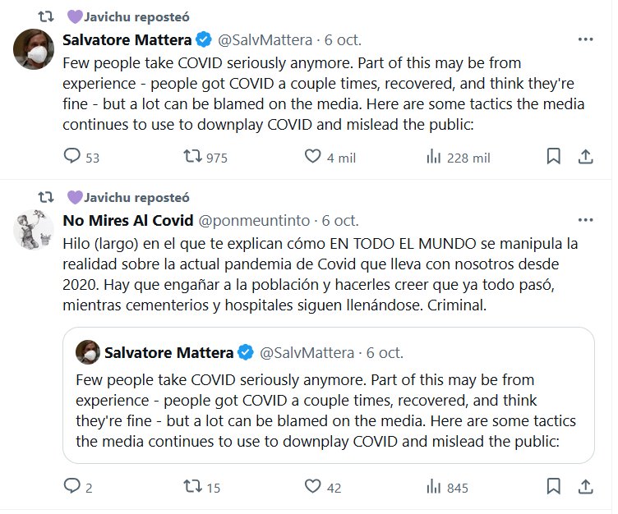Image resolution: width=618 pixels, height=514 pixels.
Task: Share Salvatore Mattera's top post
Action: tap(586, 157)
